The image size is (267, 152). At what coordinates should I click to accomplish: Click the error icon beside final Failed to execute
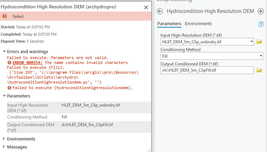[9, 88]
